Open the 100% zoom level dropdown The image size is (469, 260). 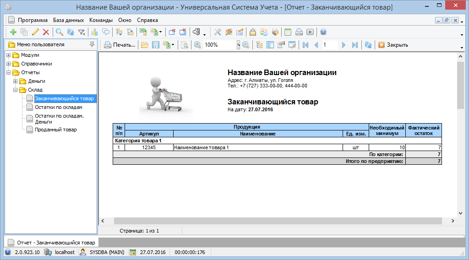[x=238, y=45]
